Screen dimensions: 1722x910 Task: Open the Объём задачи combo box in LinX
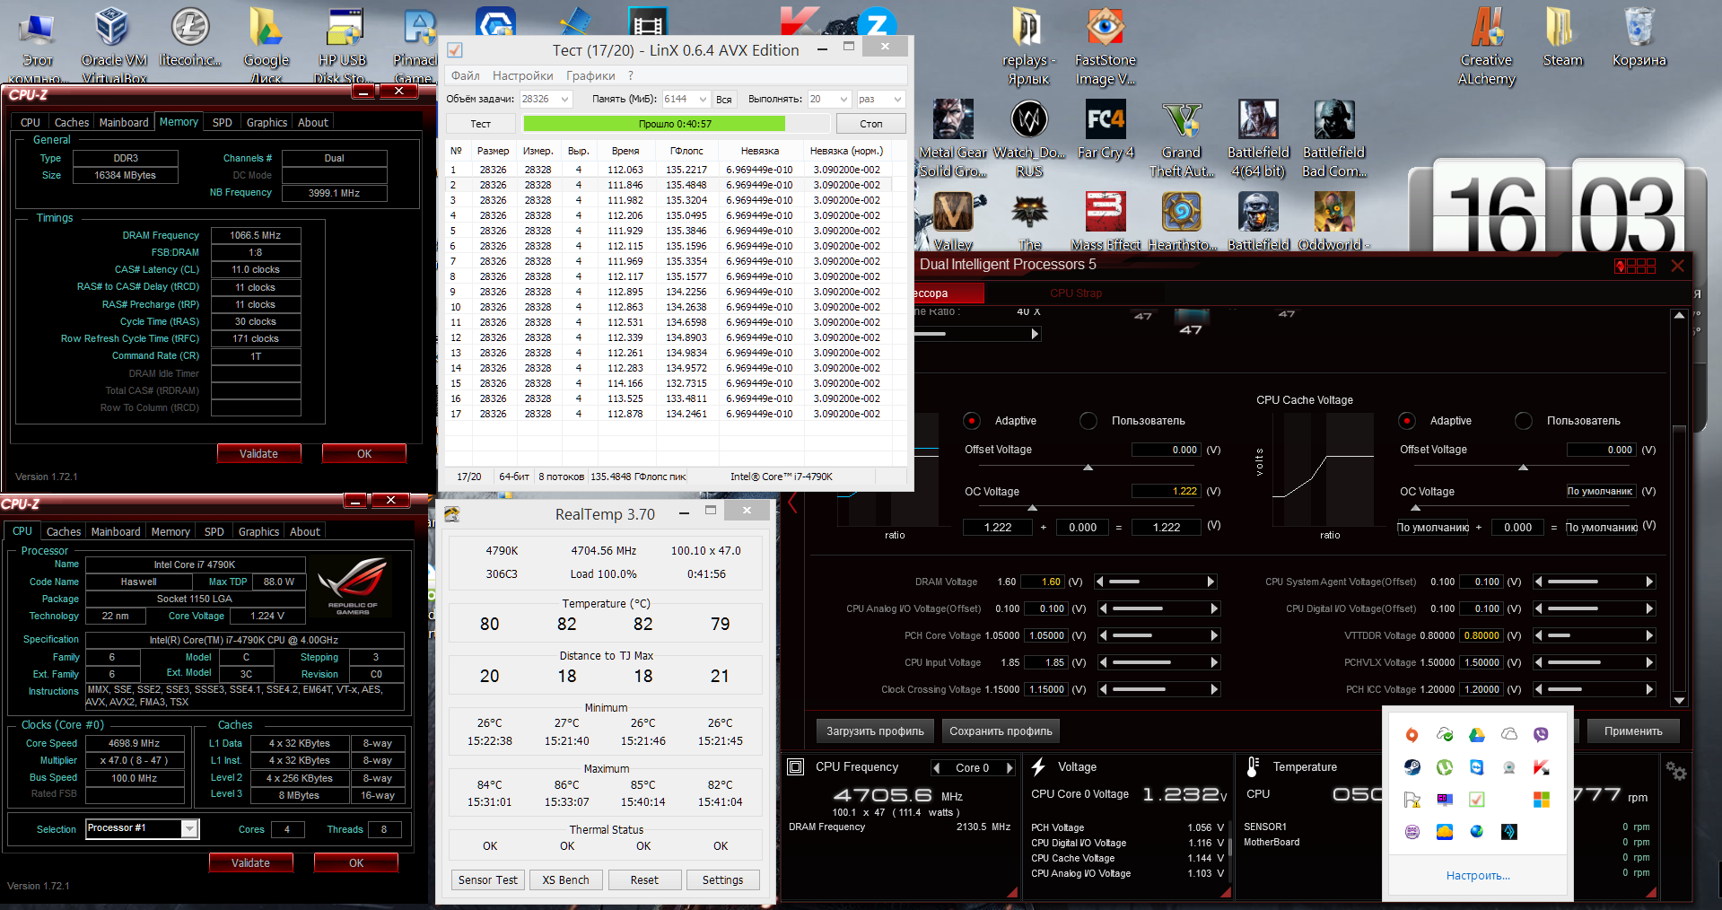click(x=546, y=99)
